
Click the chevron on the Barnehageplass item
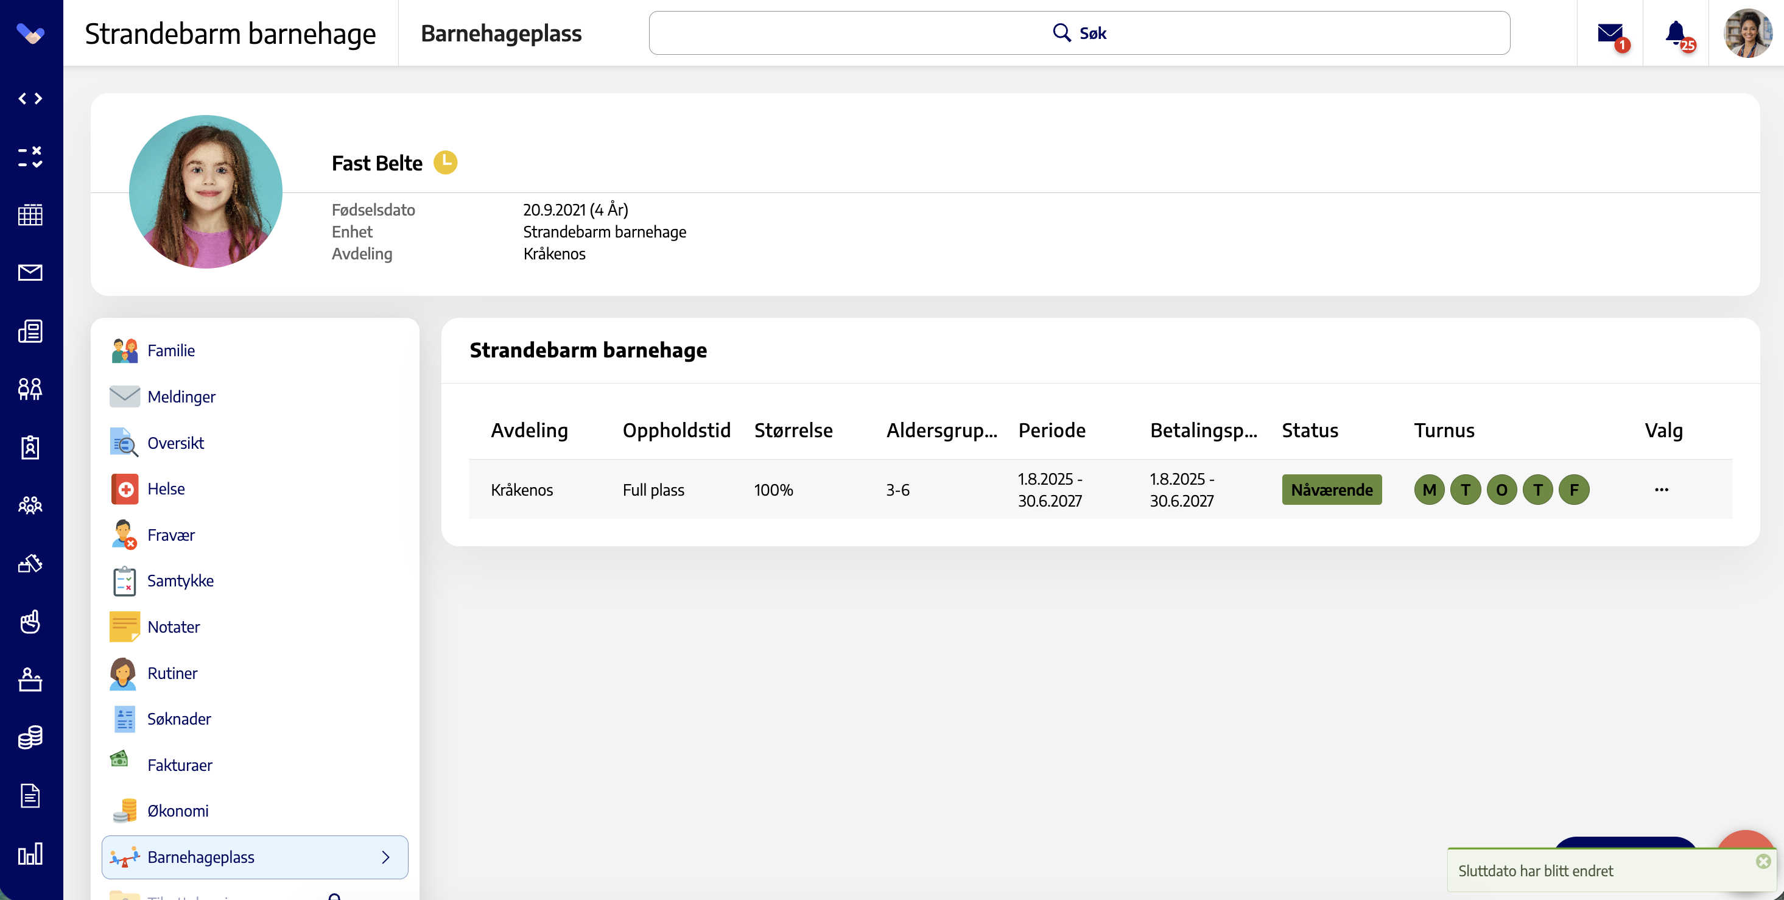click(386, 857)
